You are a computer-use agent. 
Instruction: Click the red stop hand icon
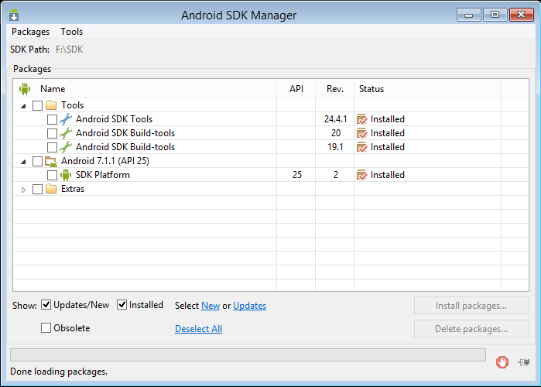502,362
